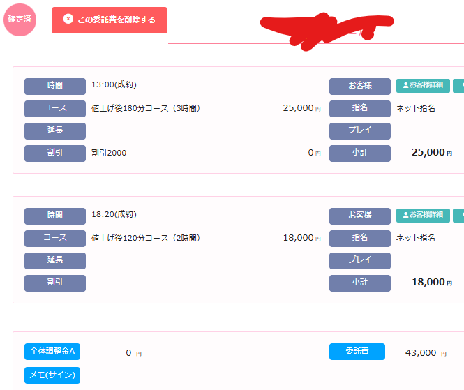
Task: Select コース label in the 18:20 booking
Action: pos(55,239)
